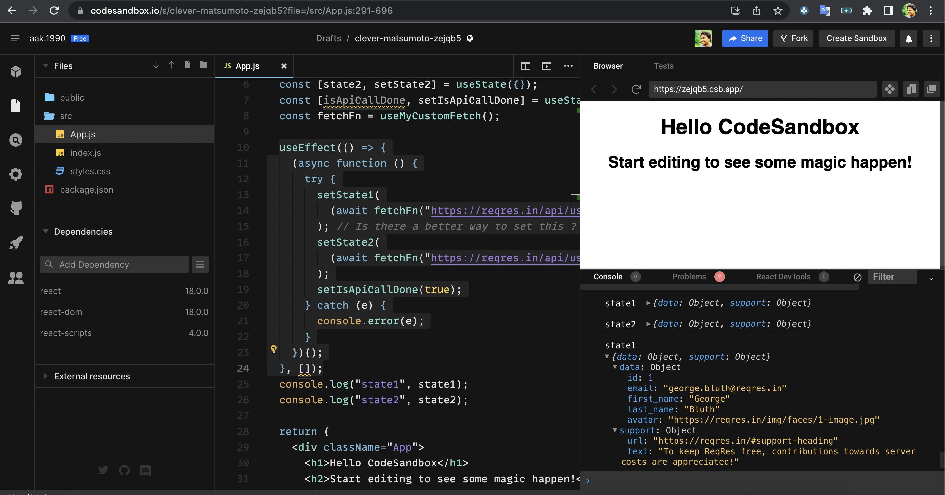Select the Add Dependency search field

pyautogui.click(x=115, y=264)
